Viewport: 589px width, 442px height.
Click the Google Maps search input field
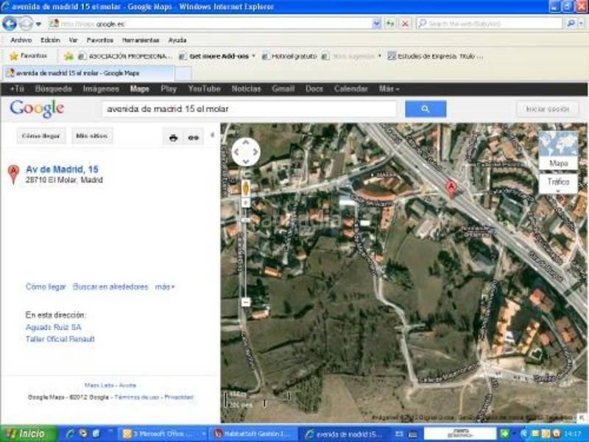[249, 109]
